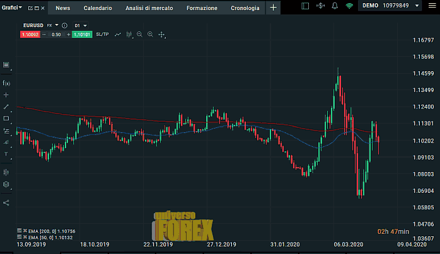Zoom out on the chart
The height and width of the screenshot is (254, 440).
[139, 35]
